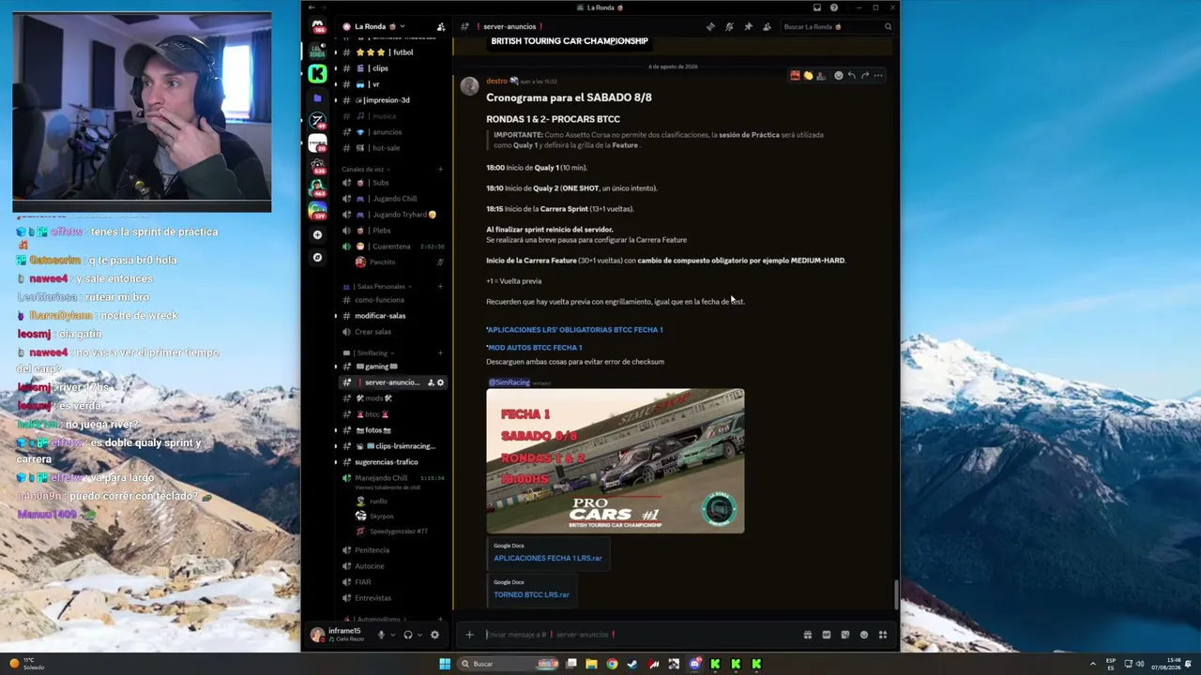Image resolution: width=1201 pixels, height=675 pixels.
Task: Open the Windows Start button
Action: pos(445,664)
